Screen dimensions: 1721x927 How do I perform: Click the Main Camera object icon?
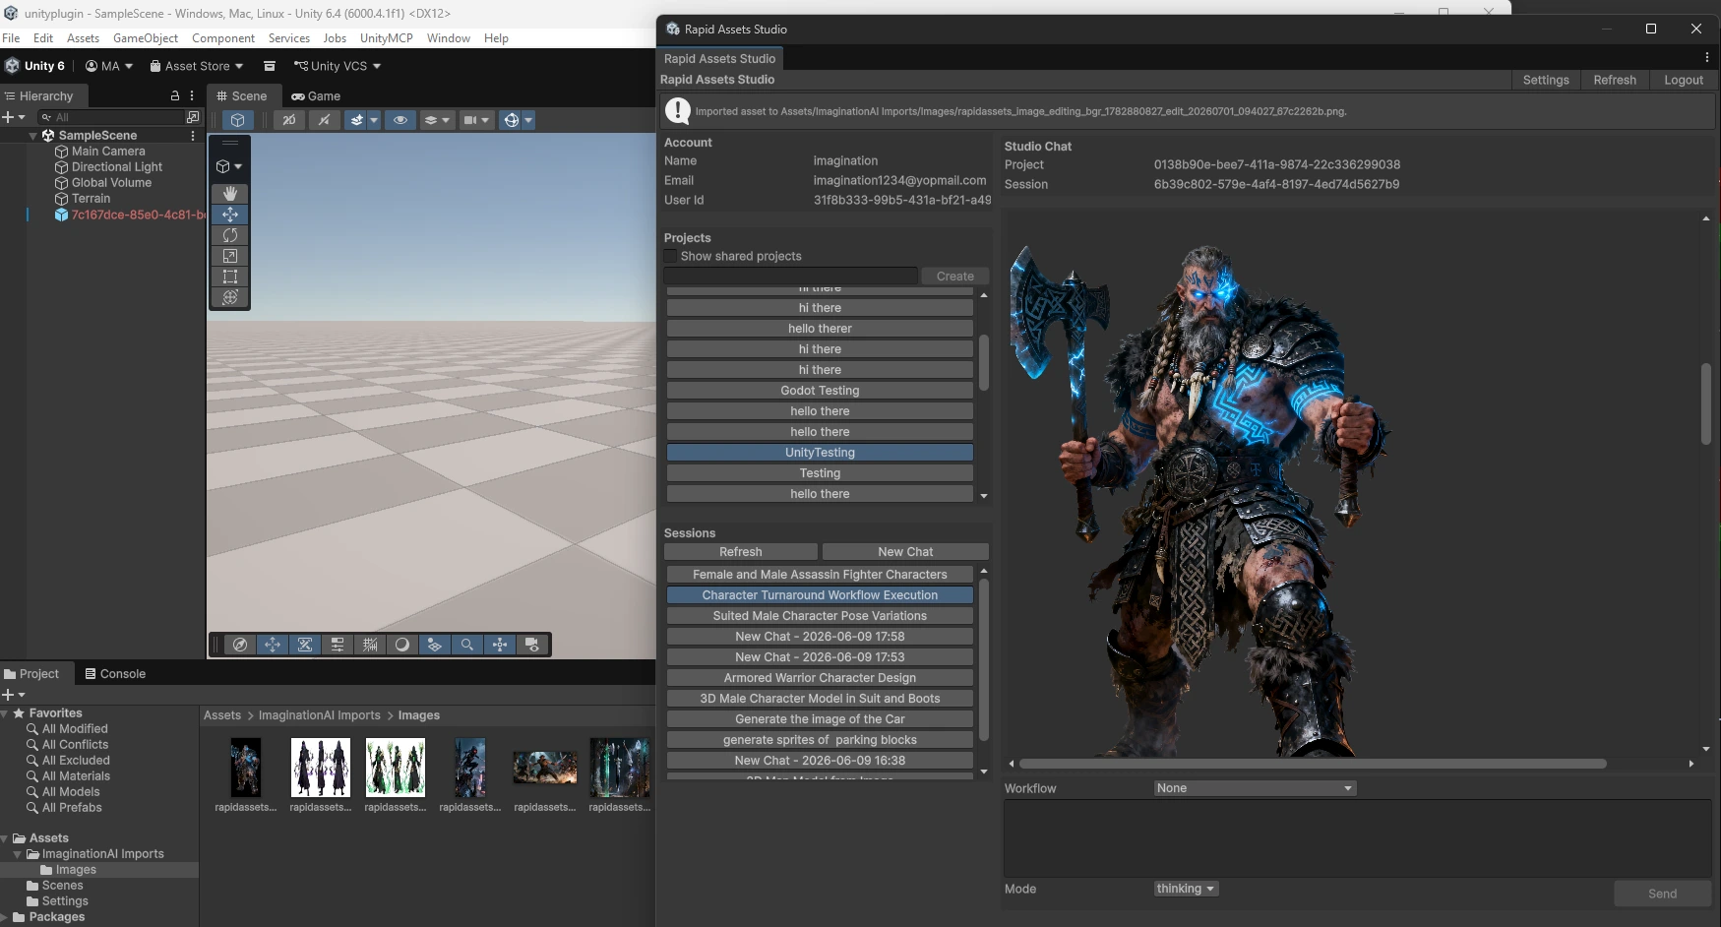click(x=61, y=152)
